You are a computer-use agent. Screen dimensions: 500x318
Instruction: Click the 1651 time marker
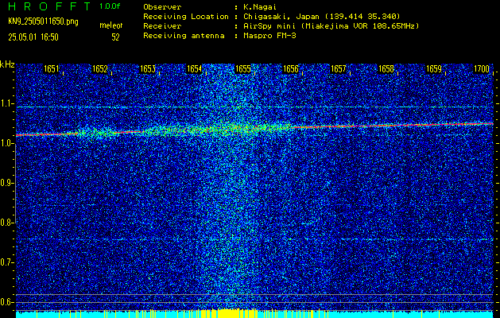[x=52, y=69]
